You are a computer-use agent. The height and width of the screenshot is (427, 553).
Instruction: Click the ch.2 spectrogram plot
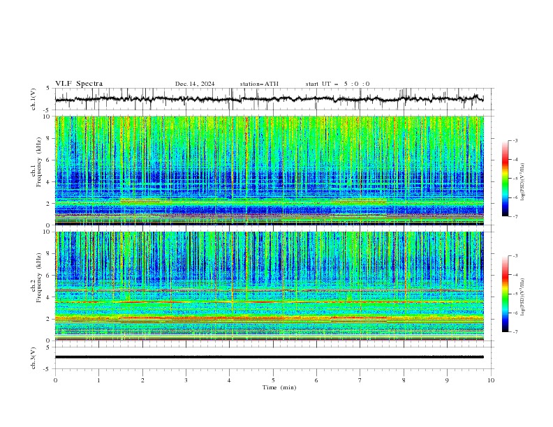pyautogui.click(x=270, y=286)
